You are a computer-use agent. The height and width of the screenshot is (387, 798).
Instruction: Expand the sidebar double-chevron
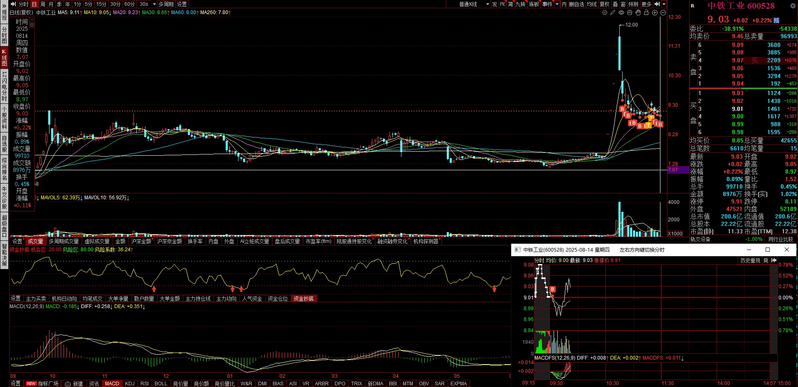pyautogui.click(x=4, y=6)
